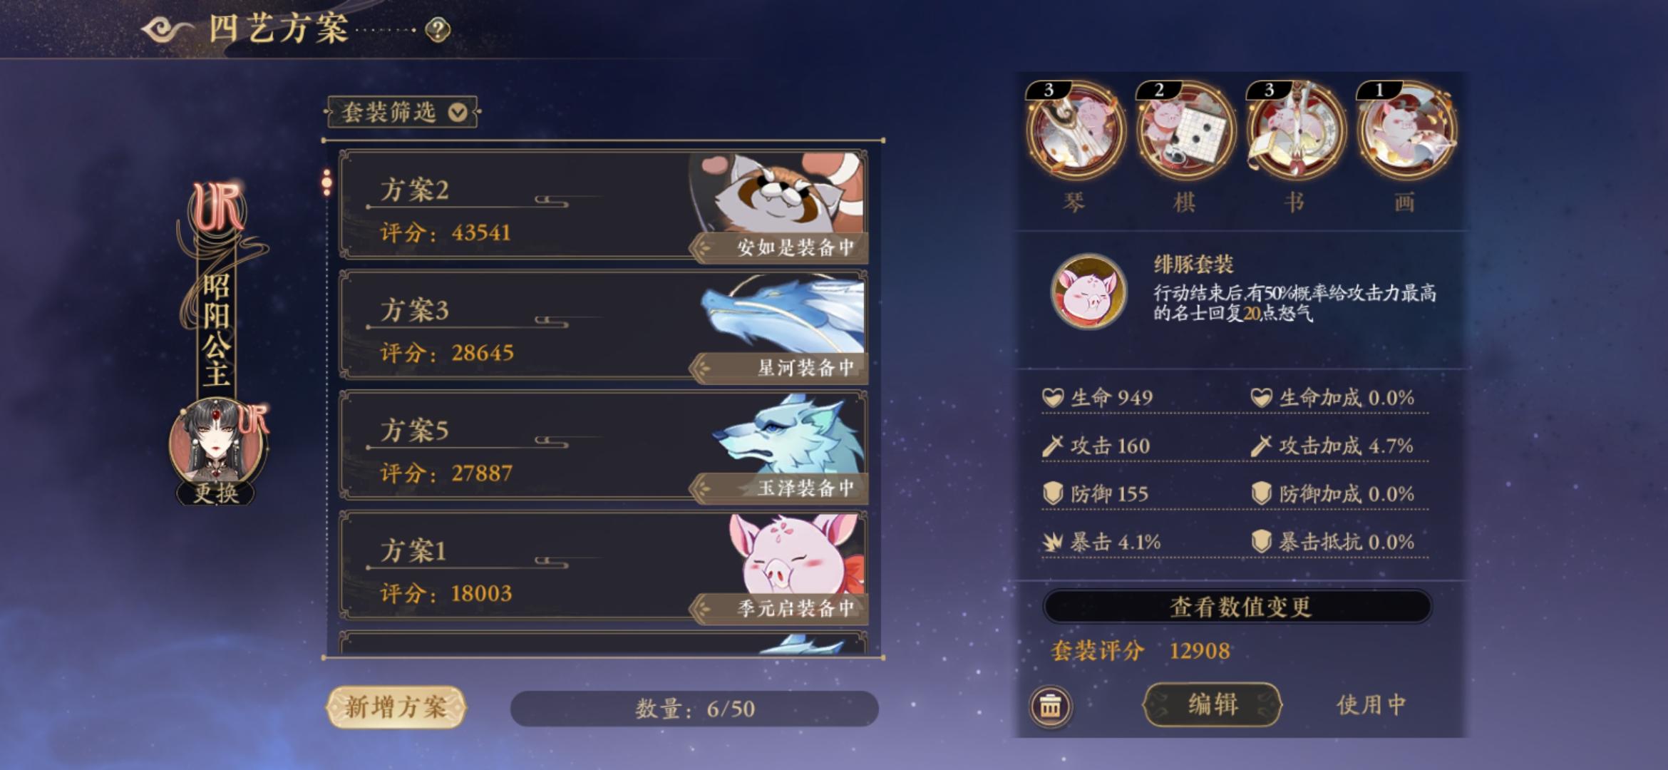Choose 方案1 equipped by 季元启

coord(603,567)
